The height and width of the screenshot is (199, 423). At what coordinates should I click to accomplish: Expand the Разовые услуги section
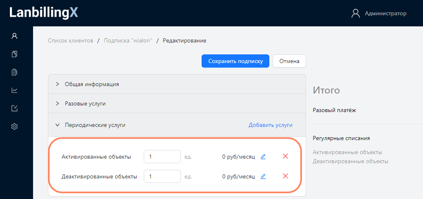85,103
